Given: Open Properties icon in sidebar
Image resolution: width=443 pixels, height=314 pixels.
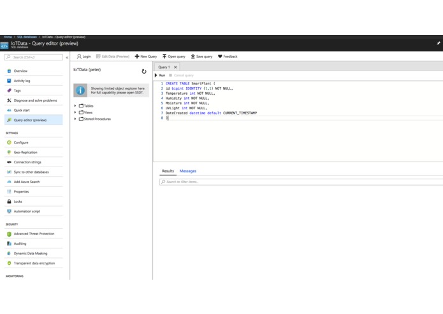Looking at the screenshot, I should click(9, 192).
